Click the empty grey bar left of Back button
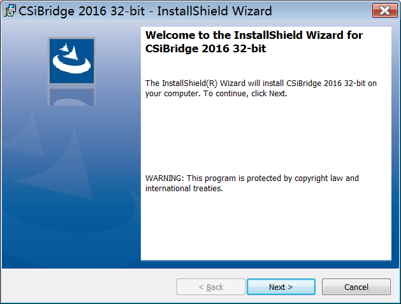Screen dimensions: 401x304 [89, 286]
